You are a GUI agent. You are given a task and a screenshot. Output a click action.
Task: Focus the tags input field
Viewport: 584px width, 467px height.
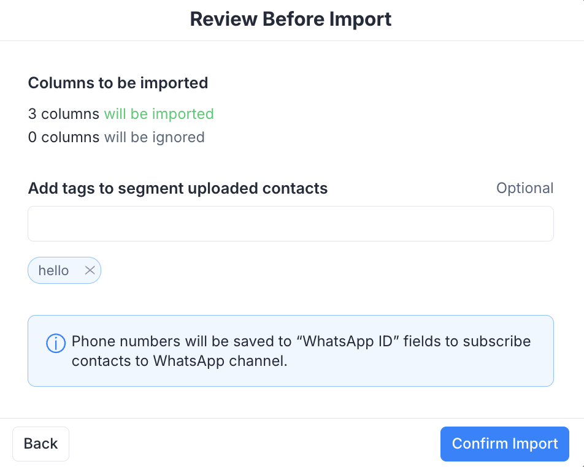[290, 224]
